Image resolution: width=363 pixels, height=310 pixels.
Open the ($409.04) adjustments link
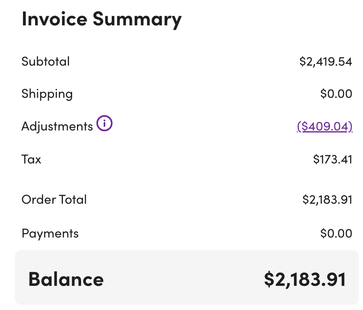click(x=325, y=126)
